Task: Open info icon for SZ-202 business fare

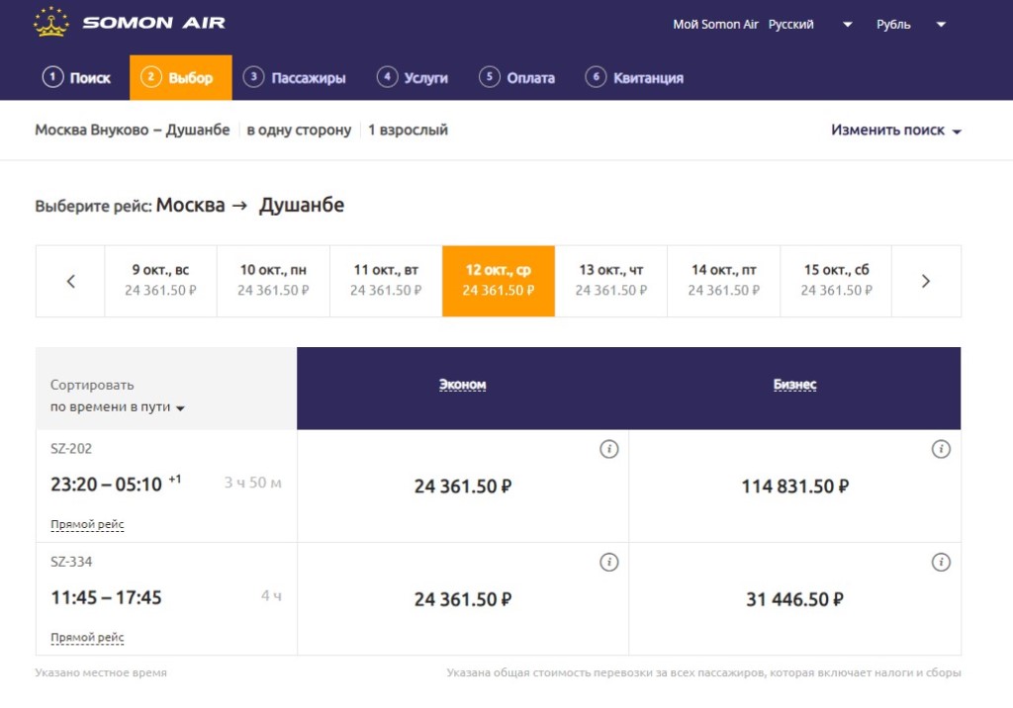Action: [941, 450]
